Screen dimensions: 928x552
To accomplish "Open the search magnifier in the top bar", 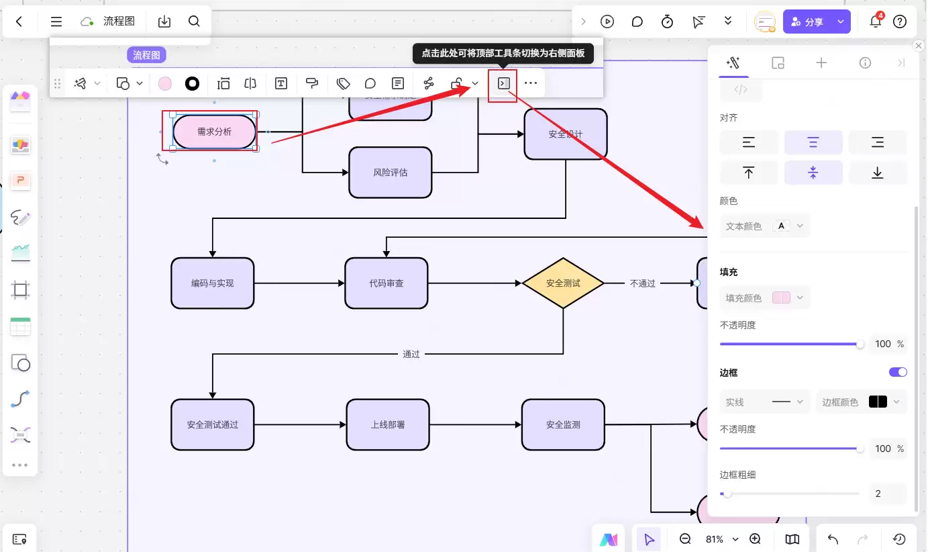I will [194, 21].
